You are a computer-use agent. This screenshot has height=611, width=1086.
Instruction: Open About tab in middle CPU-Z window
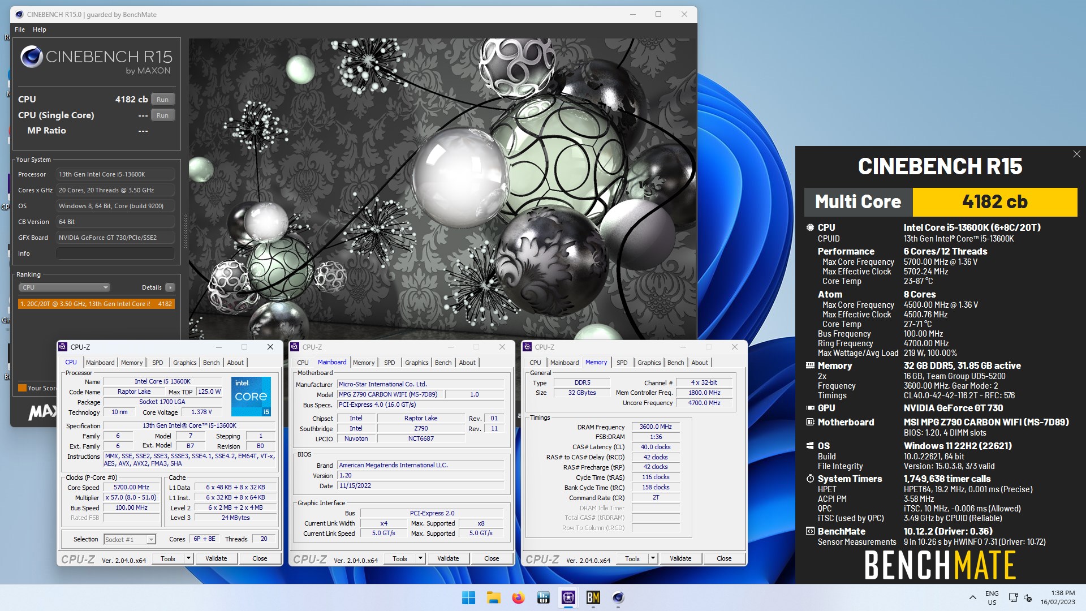[x=467, y=363]
